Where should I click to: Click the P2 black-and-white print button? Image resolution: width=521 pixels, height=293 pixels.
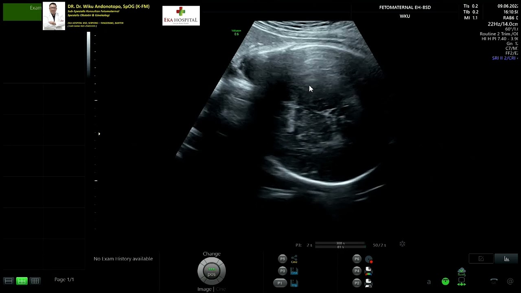point(357,283)
